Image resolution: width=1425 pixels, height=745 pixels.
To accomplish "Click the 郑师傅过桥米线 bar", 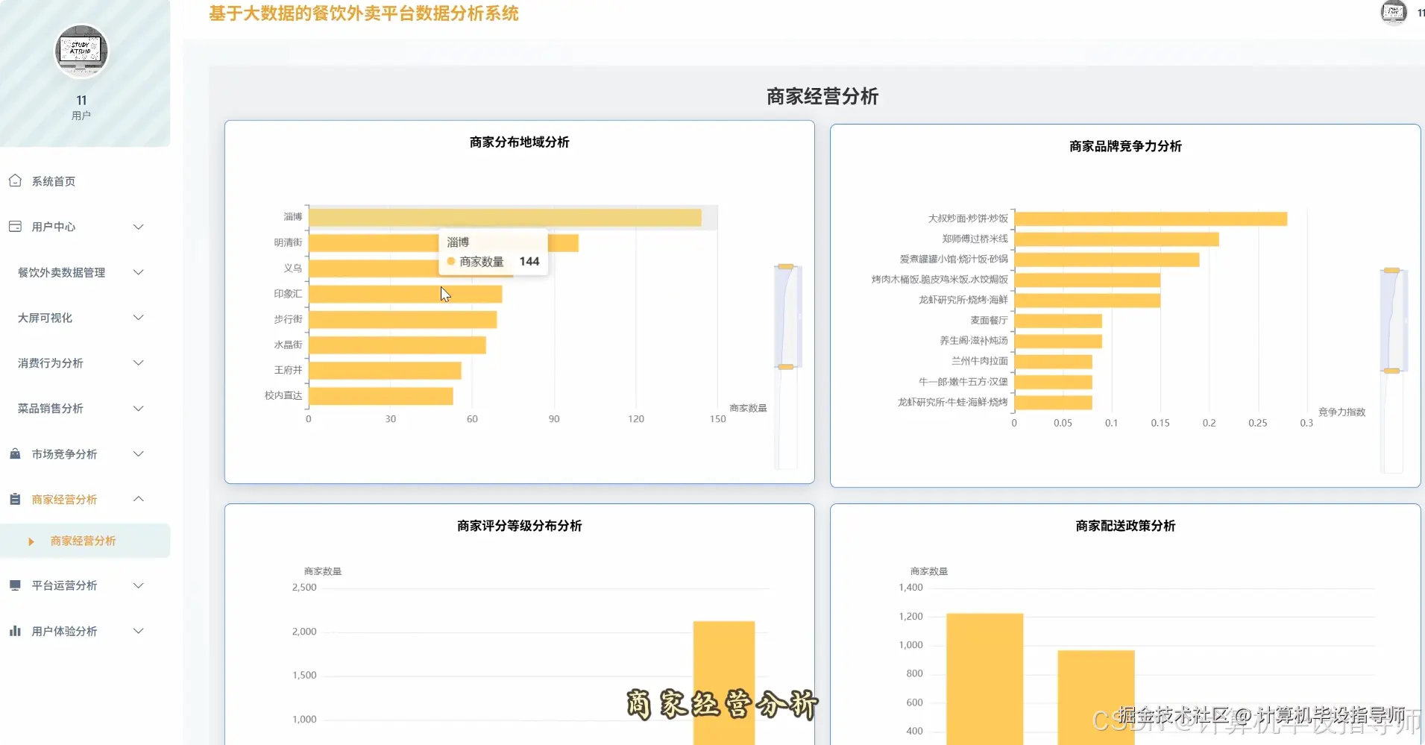I will [1117, 239].
